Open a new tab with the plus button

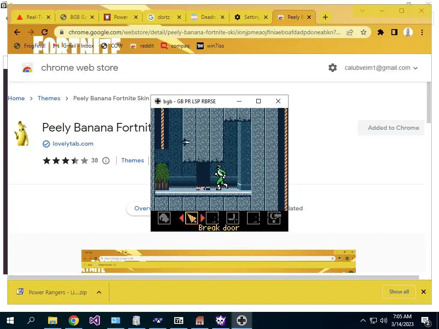pos(325,17)
